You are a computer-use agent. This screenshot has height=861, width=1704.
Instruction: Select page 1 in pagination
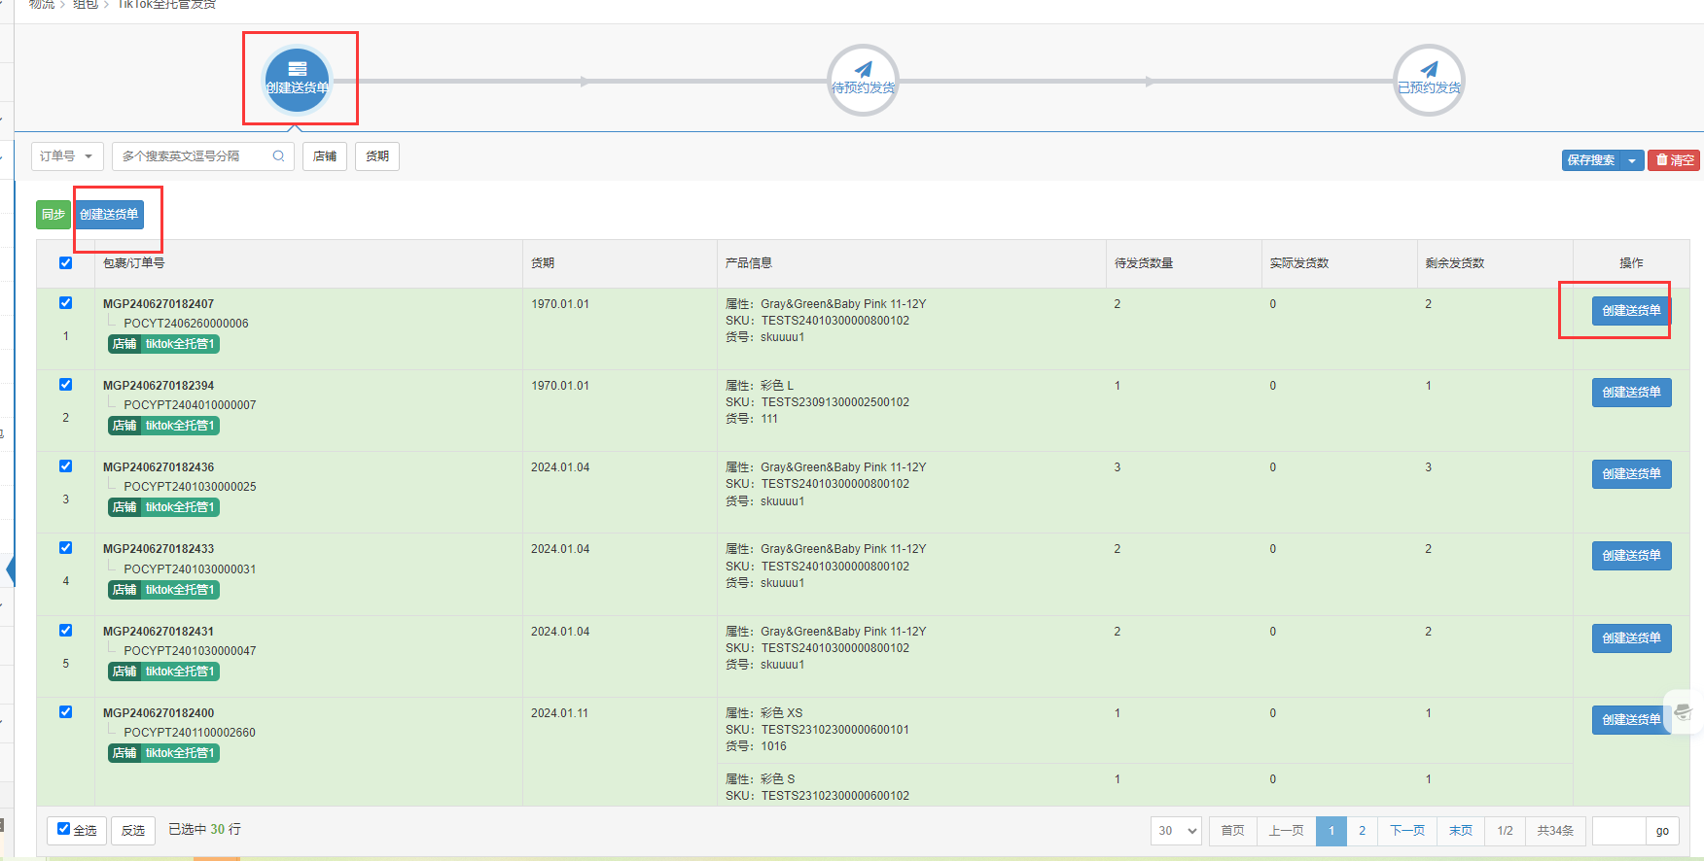(1331, 831)
